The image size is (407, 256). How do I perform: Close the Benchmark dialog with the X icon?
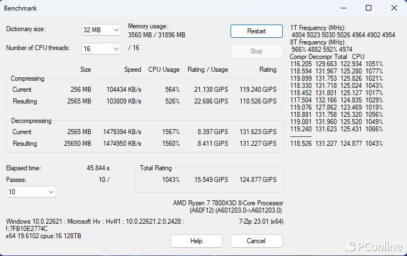(394, 8)
